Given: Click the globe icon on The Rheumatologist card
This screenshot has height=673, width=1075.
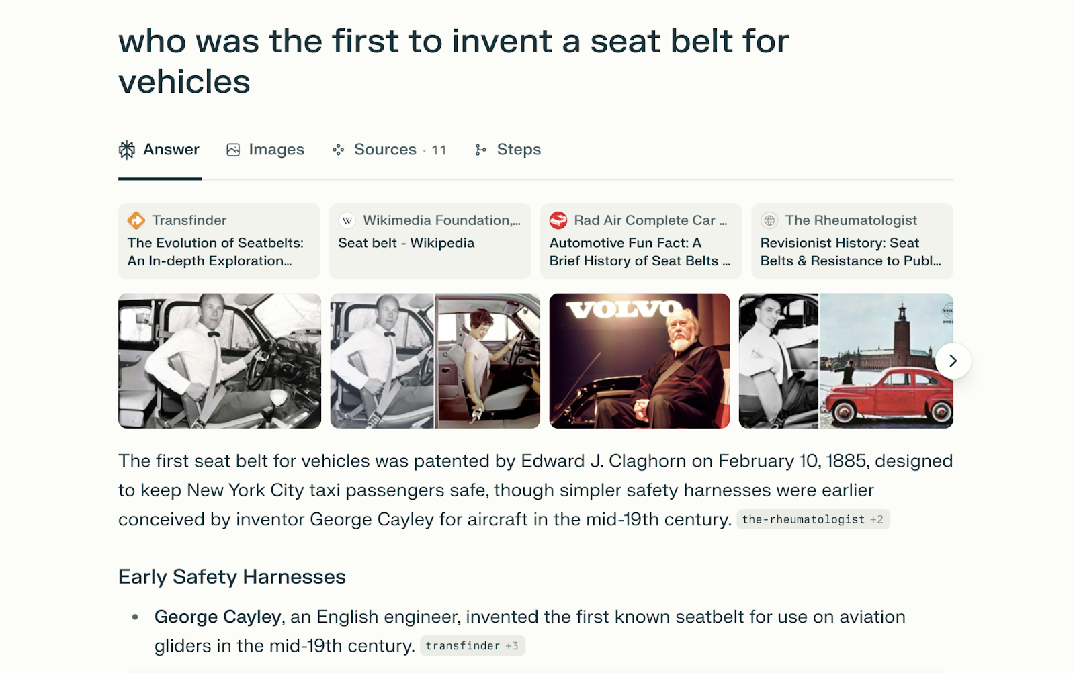Looking at the screenshot, I should click(770, 220).
